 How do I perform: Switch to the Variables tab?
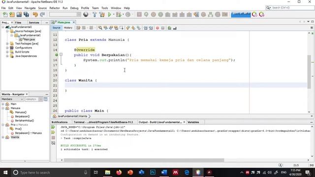click(x=193, y=122)
